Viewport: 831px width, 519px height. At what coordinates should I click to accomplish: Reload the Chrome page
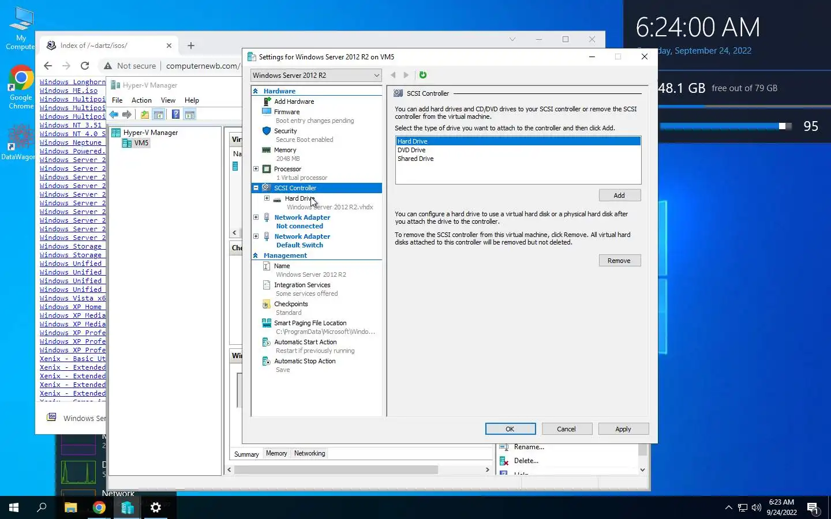click(85, 66)
